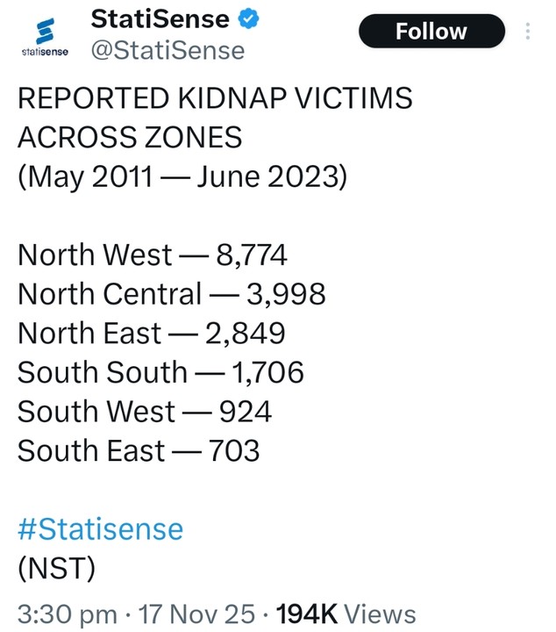The height and width of the screenshot is (632, 556).
Task: Open the StatiSense profile avatar logo
Action: pos(44,36)
